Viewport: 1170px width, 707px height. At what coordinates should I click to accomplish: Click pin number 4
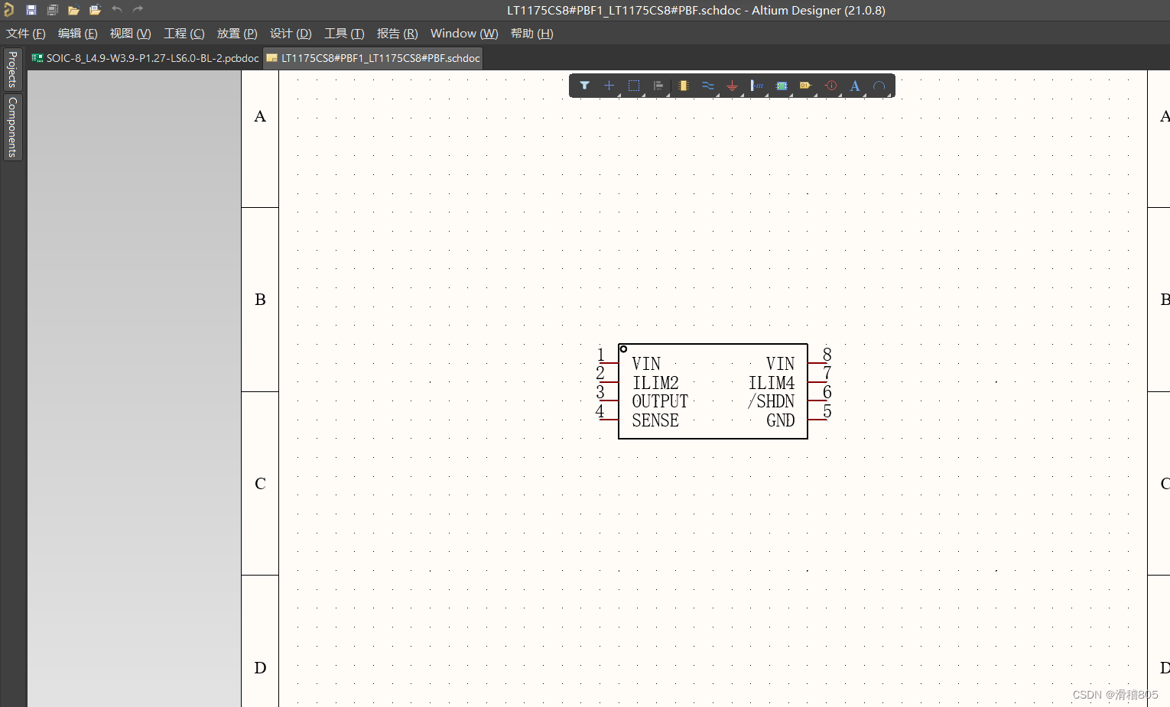click(x=600, y=411)
